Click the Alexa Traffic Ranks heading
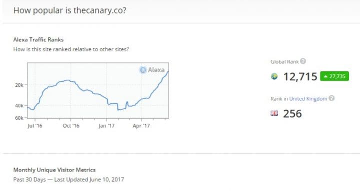Viewport: 360px width, 191px height. 38,39
